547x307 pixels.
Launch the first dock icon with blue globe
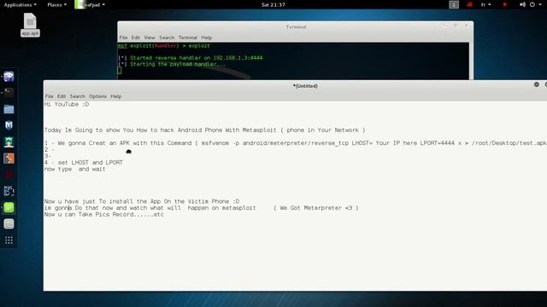(x=9, y=76)
